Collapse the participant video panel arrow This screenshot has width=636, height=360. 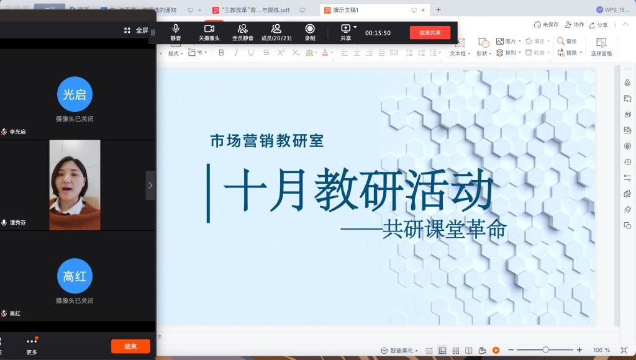(x=150, y=185)
